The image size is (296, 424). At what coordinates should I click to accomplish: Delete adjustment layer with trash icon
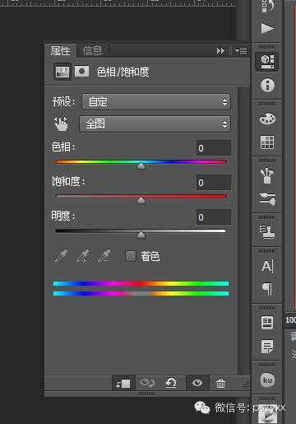(x=220, y=383)
